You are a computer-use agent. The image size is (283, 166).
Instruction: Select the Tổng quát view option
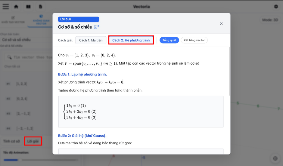169,40
